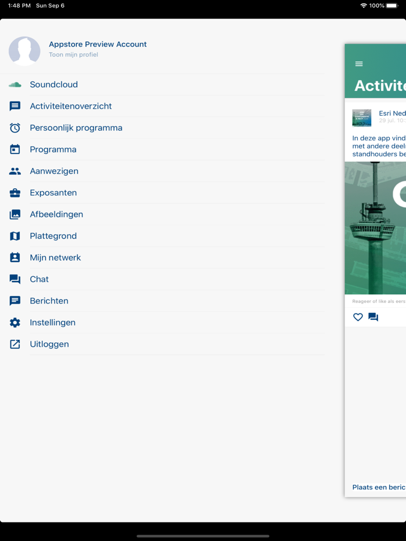
Task: Select Persoonlijk programma in the menu
Action: 76,128
